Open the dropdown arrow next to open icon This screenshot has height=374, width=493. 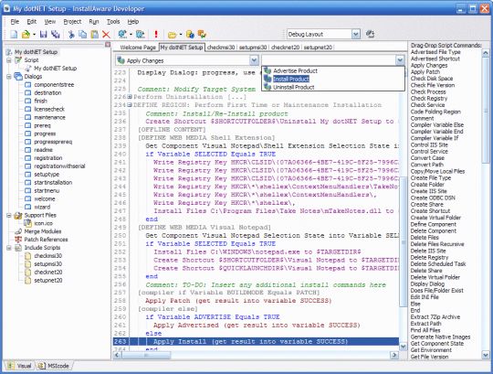click(34, 35)
